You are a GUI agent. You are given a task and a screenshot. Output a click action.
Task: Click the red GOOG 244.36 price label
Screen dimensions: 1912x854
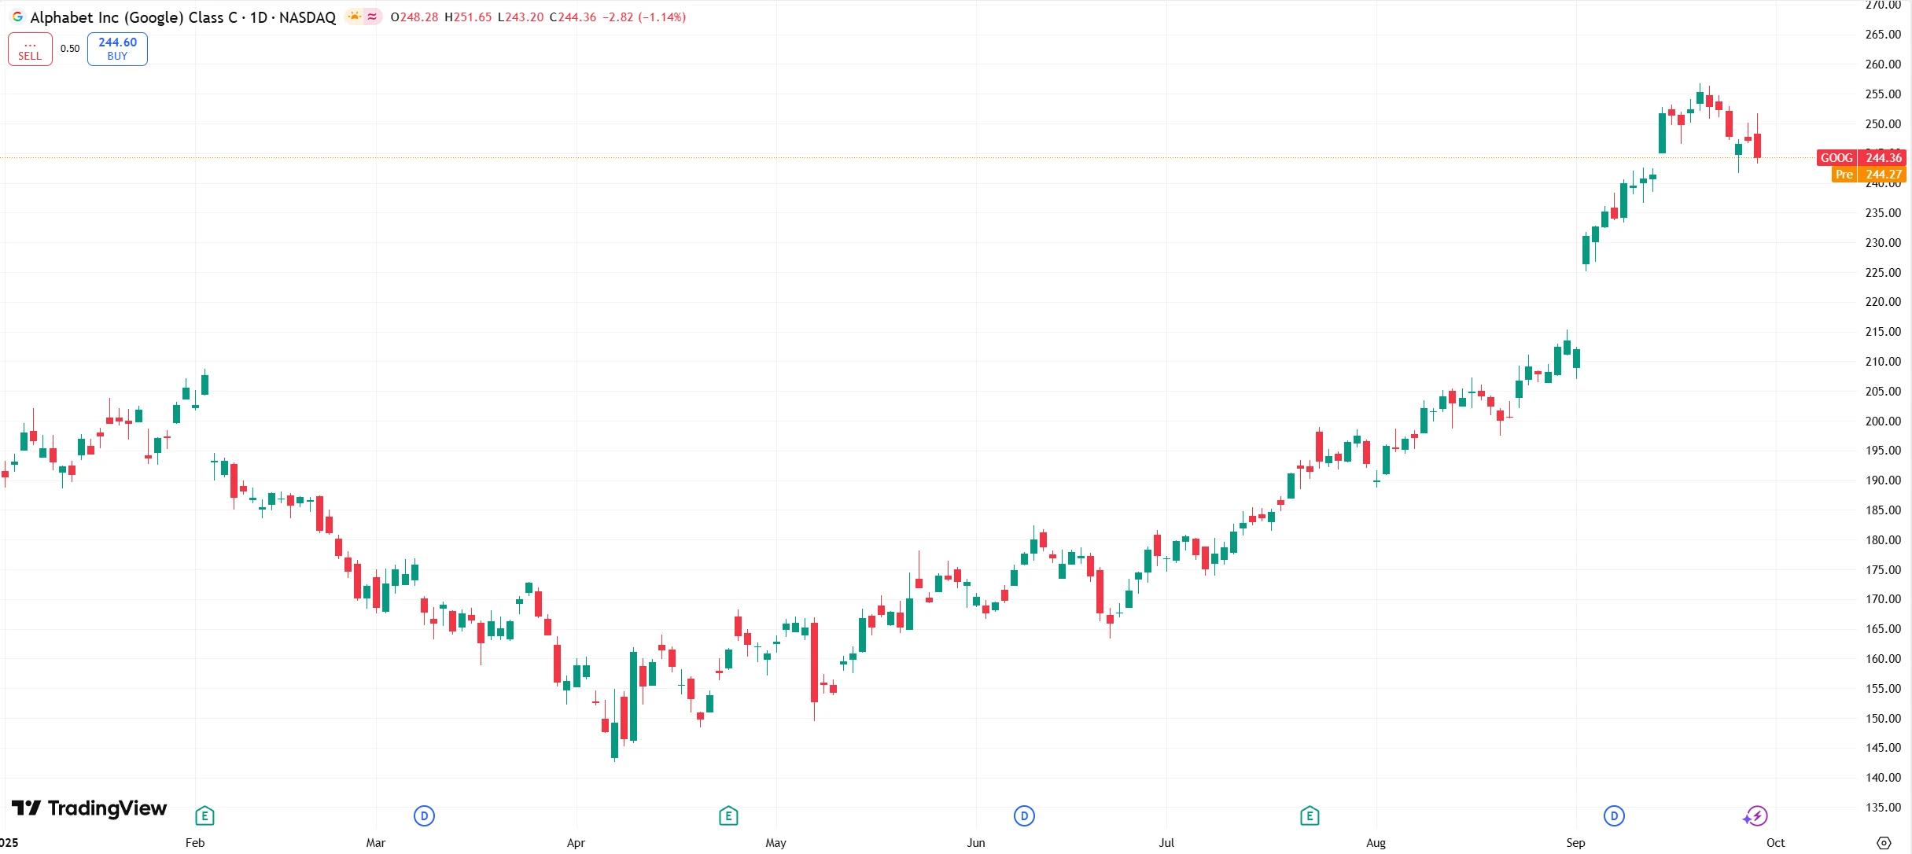tap(1861, 158)
